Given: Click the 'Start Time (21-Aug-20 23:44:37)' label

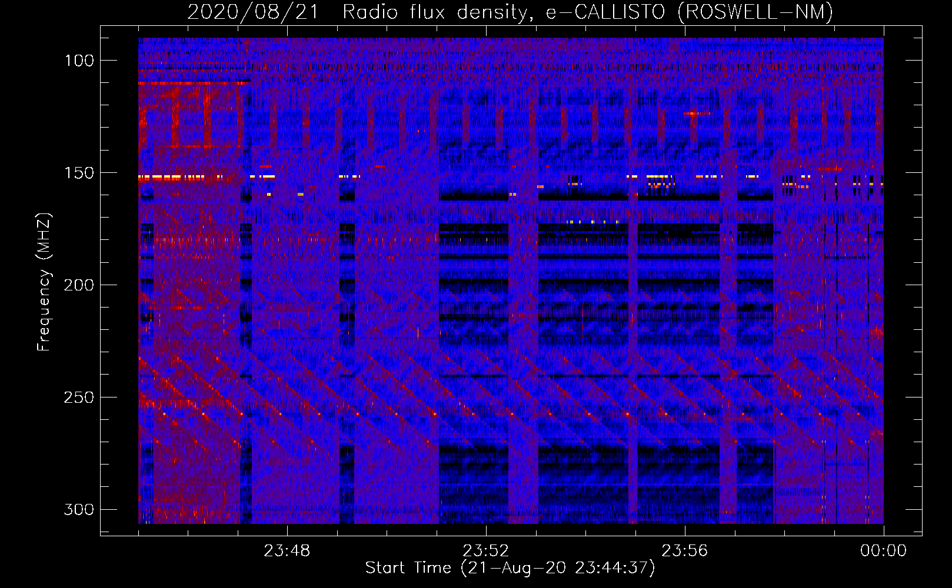Looking at the screenshot, I should pyautogui.click(x=510, y=568).
